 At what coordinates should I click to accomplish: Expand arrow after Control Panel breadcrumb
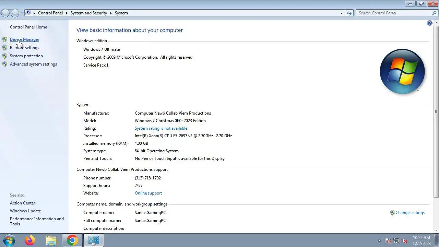[x=67, y=13]
